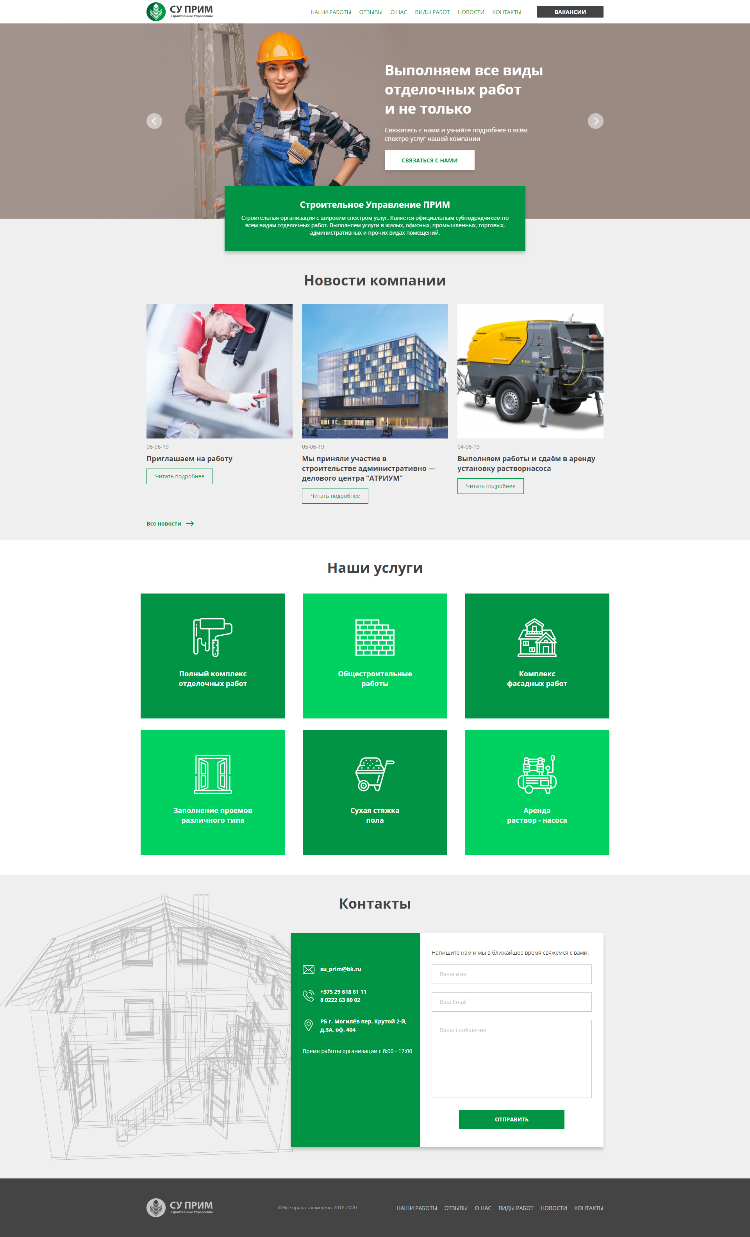The width and height of the screenshot is (750, 1237).
Task: Click СВЯЗАТЬСЯ С НАМИ button
Action: pyautogui.click(x=430, y=160)
